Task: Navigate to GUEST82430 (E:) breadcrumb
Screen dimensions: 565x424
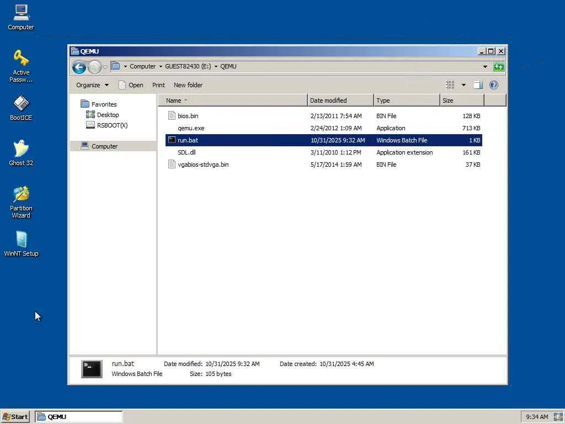Action: [x=188, y=66]
